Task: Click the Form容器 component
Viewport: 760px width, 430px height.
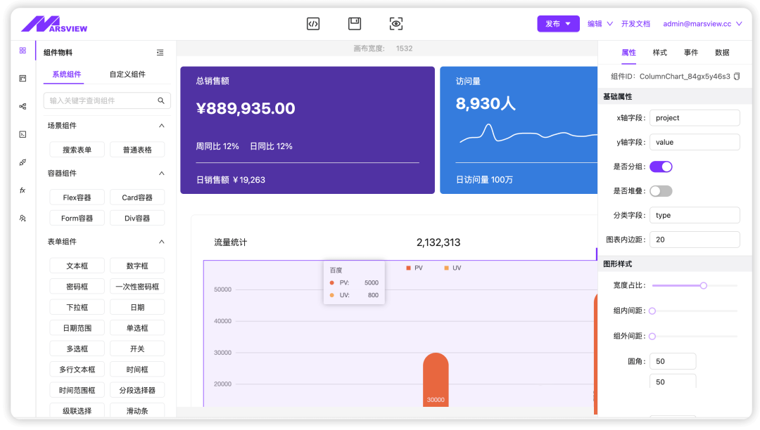Action: coord(77,218)
